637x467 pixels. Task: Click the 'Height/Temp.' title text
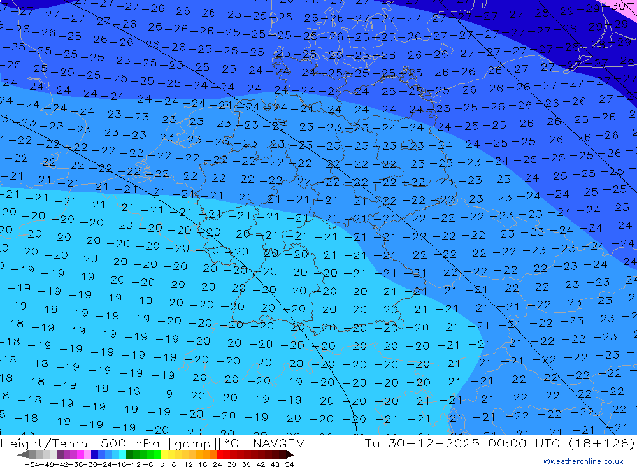pos(47,443)
